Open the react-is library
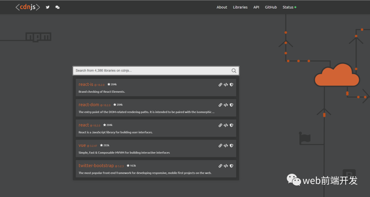370x197 pixels. point(86,84)
